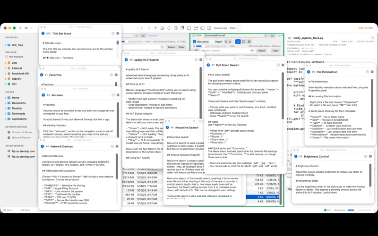Viewport: 378px width, 236px height.
Task: Select the list view mode icon
Action: [238, 42]
